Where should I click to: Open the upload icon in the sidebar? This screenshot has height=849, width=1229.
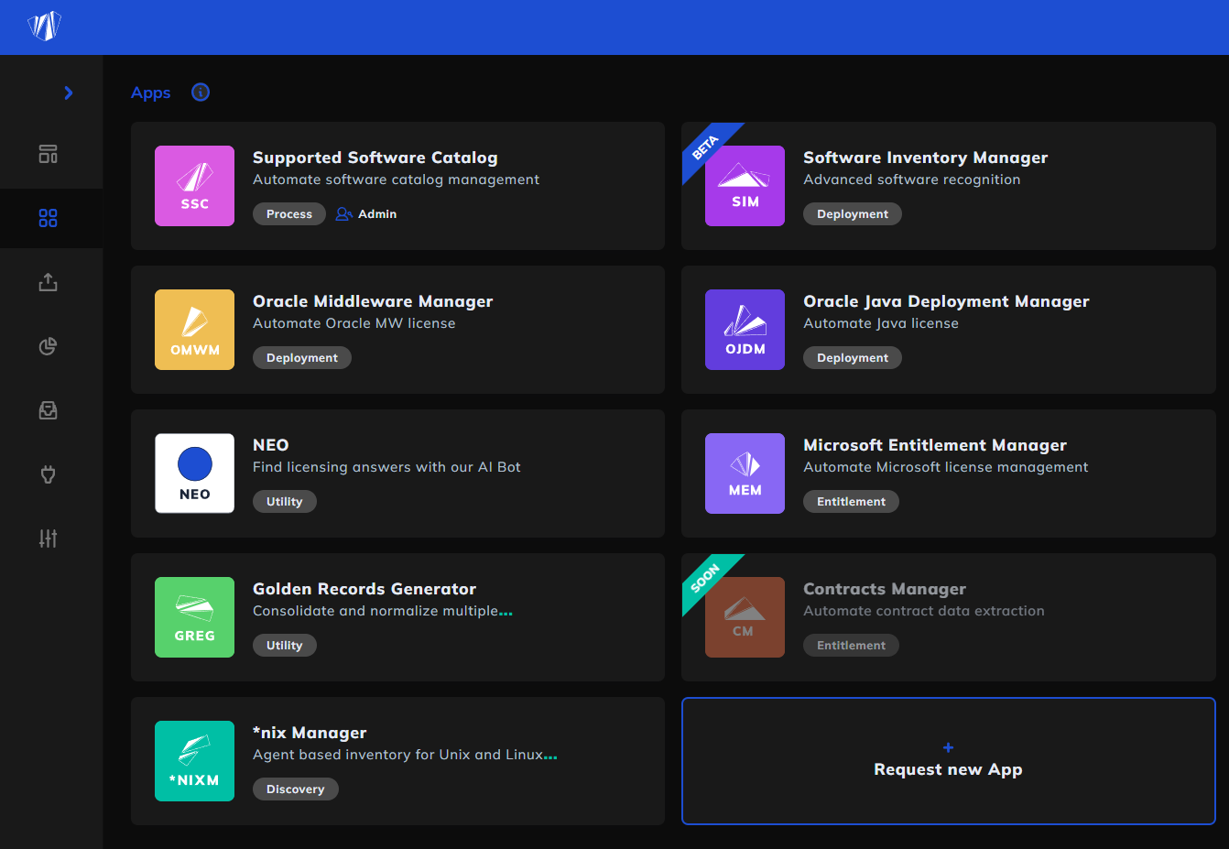tap(49, 282)
